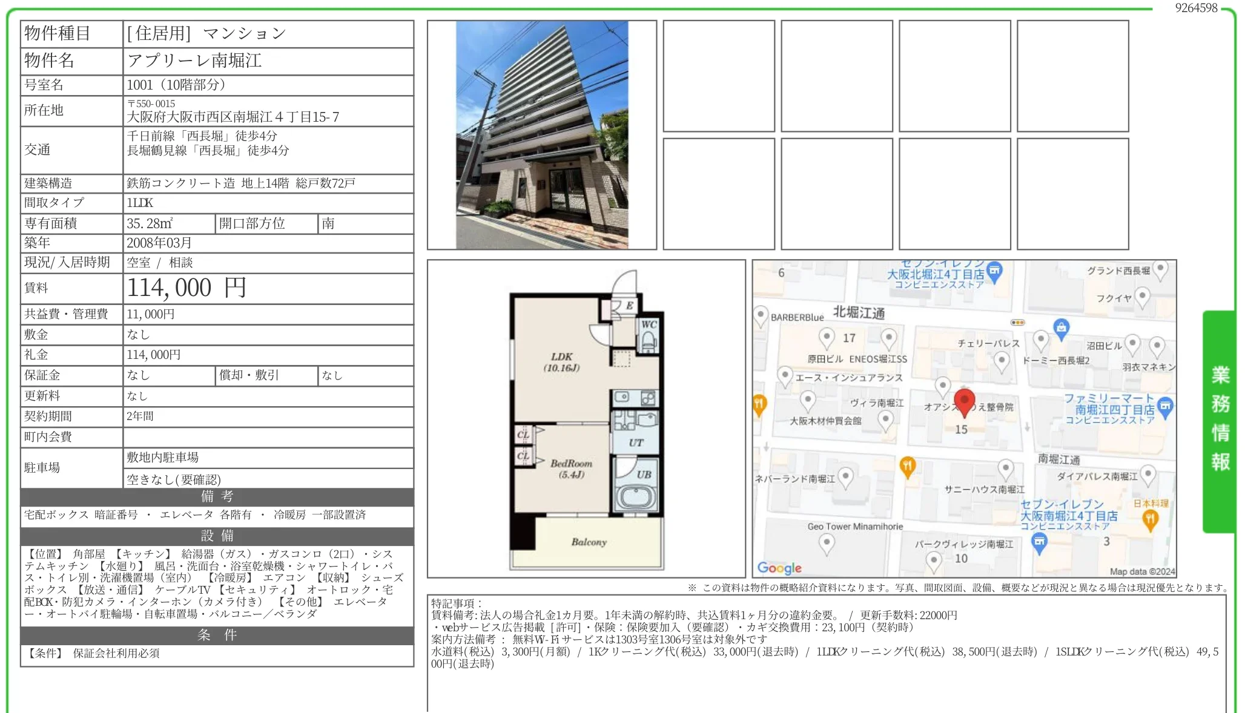Click the 114,000 円 rent amount

(187, 288)
